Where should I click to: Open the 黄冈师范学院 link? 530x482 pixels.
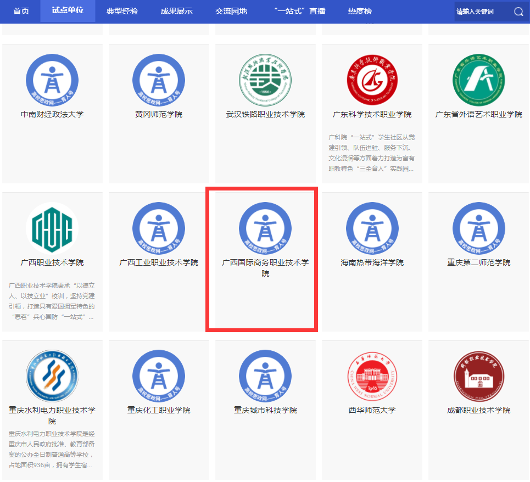pyautogui.click(x=159, y=114)
